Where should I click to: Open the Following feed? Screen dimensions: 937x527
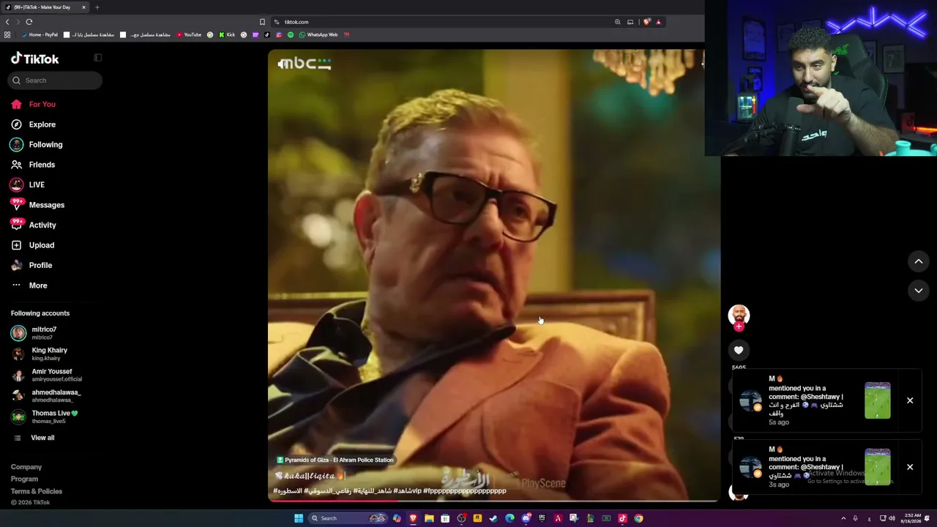click(37, 145)
